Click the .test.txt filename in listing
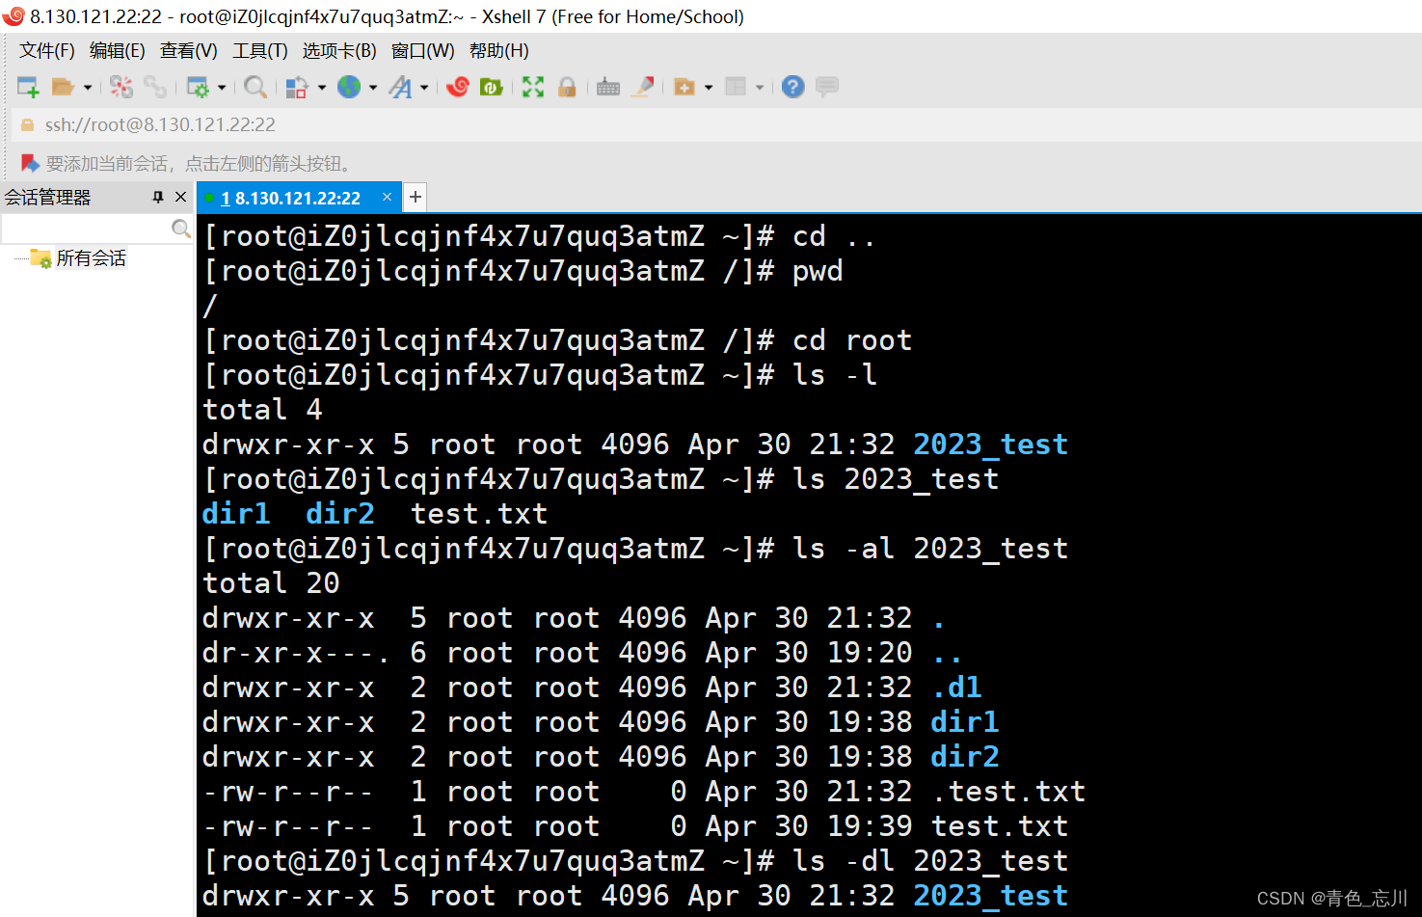Image resolution: width=1422 pixels, height=917 pixels. pyautogui.click(x=1008, y=792)
